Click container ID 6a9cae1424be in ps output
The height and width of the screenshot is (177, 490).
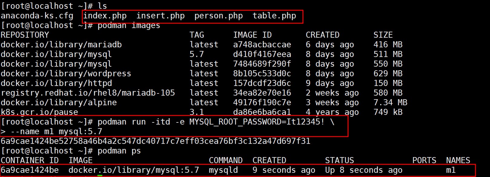(30, 170)
